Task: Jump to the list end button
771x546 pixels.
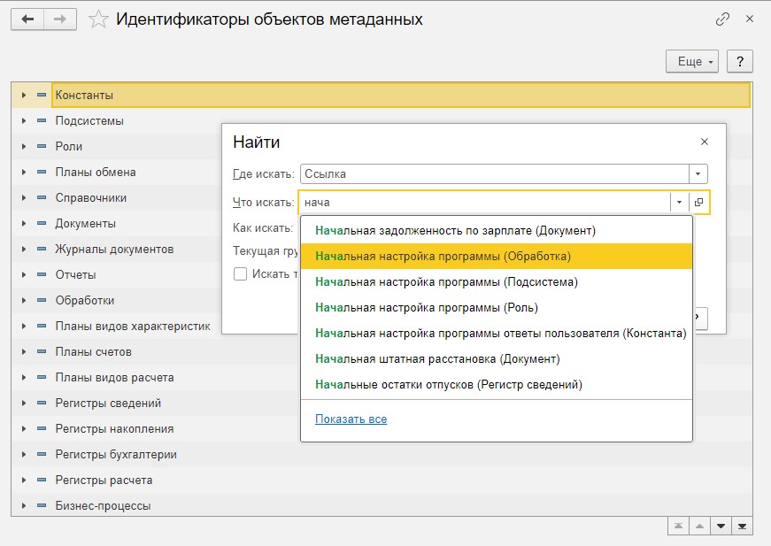Action: pyautogui.click(x=742, y=526)
